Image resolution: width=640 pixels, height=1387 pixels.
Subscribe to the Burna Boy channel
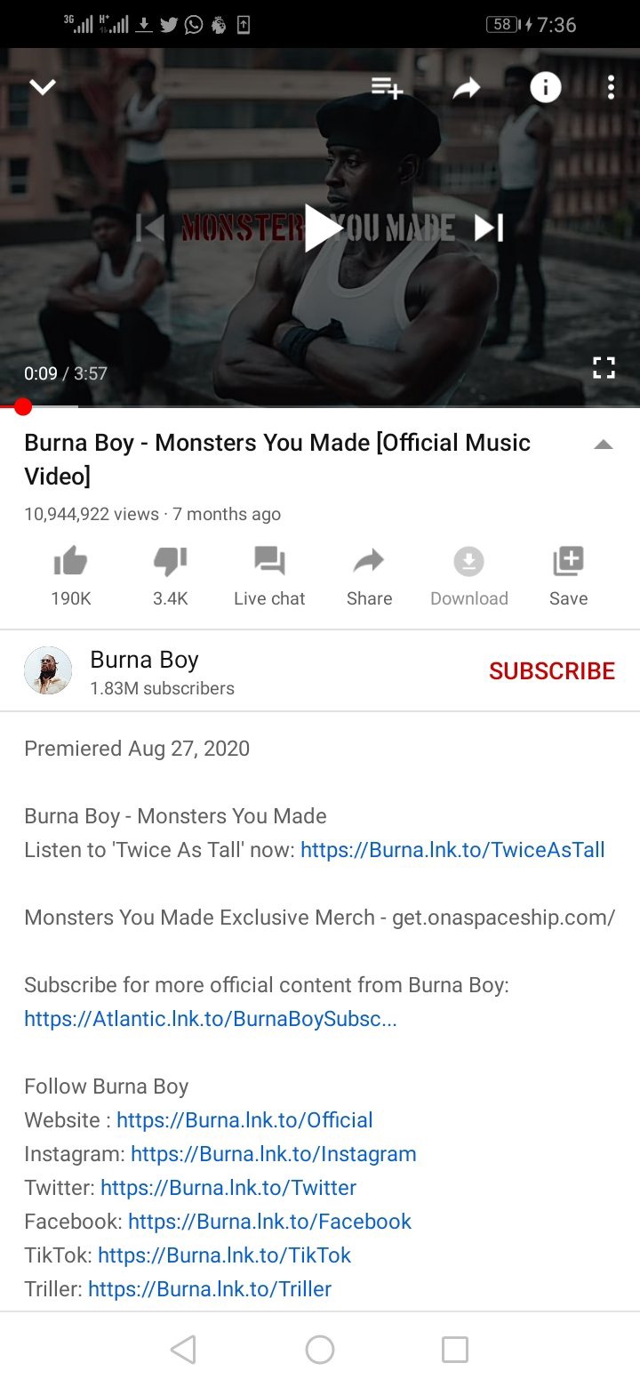click(552, 671)
